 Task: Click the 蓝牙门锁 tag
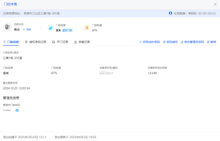pyautogui.click(x=67, y=30)
